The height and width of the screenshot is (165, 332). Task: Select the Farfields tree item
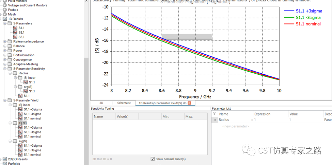(x=14, y=164)
